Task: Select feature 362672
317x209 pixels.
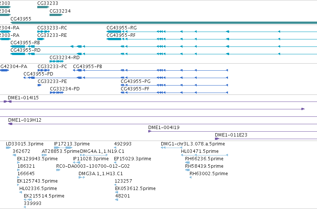Action: (21, 151)
